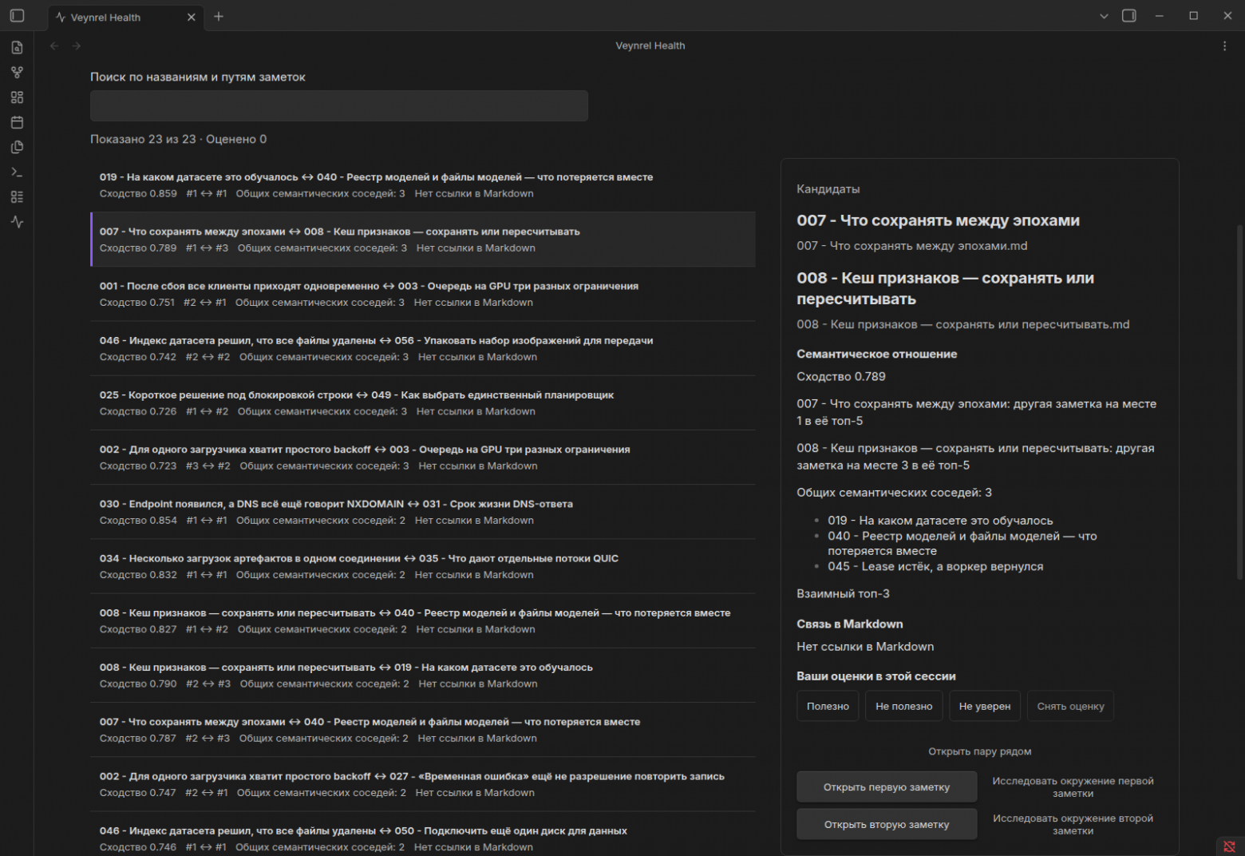Click Открыть вторую заметку button
The width and height of the screenshot is (1245, 856).
tap(887, 824)
